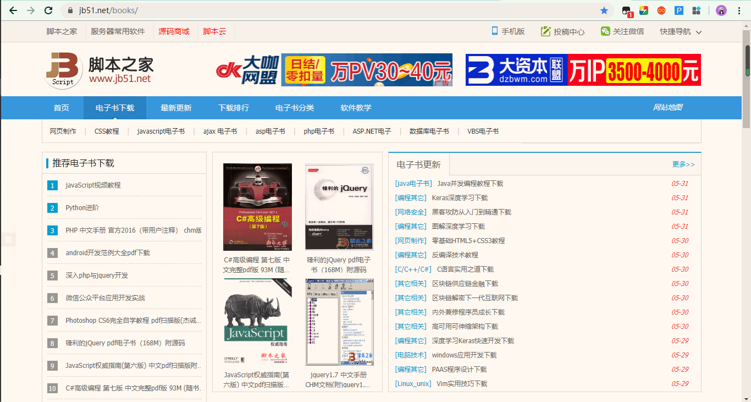
Task: Open the orange infinity extension icon
Action: [x=661, y=10]
